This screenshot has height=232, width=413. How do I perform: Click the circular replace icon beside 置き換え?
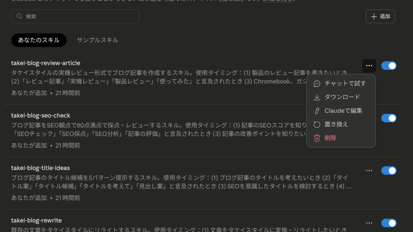coord(317,124)
